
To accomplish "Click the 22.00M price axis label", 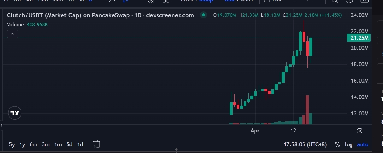I will tap(360, 31).
